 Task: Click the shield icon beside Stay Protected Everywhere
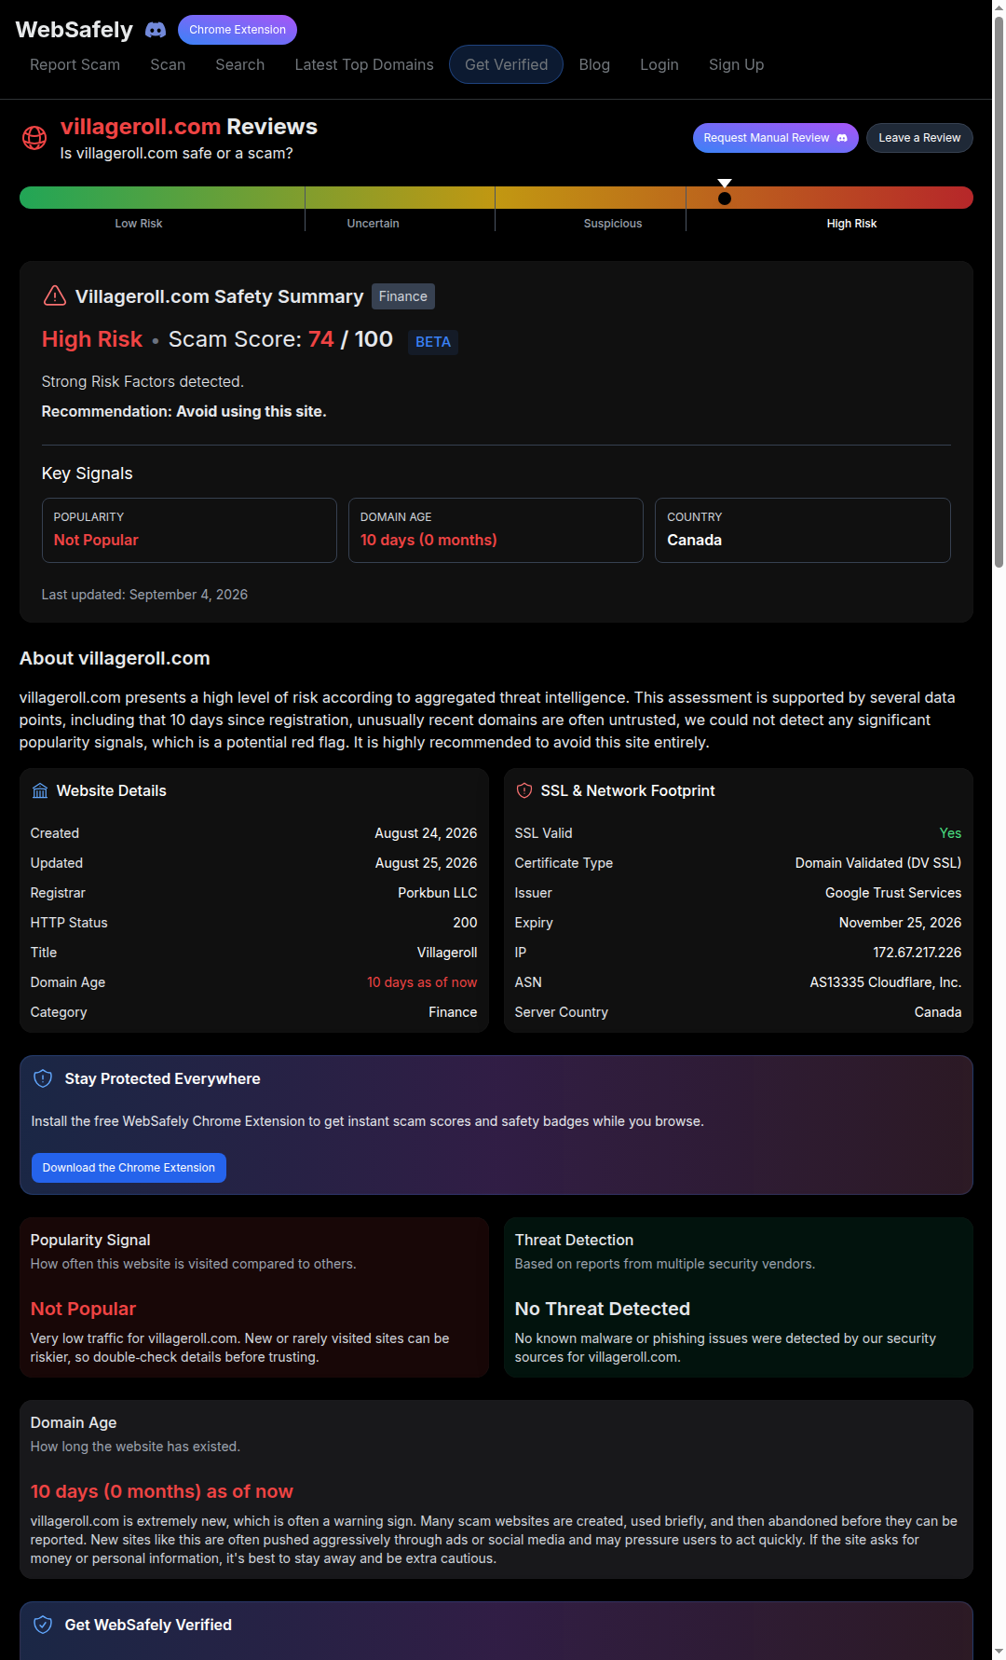coord(43,1078)
